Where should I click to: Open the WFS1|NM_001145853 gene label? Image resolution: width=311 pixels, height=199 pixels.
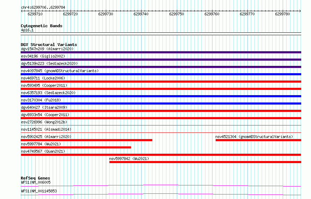39,191
